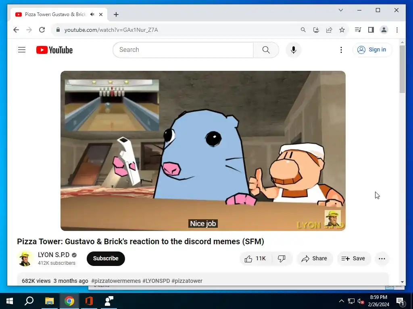Click the page vertical scrollbar thumb

402,69
